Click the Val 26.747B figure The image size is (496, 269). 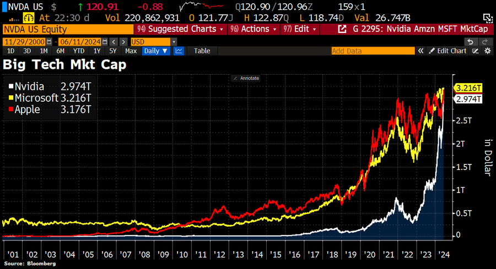(x=382, y=18)
